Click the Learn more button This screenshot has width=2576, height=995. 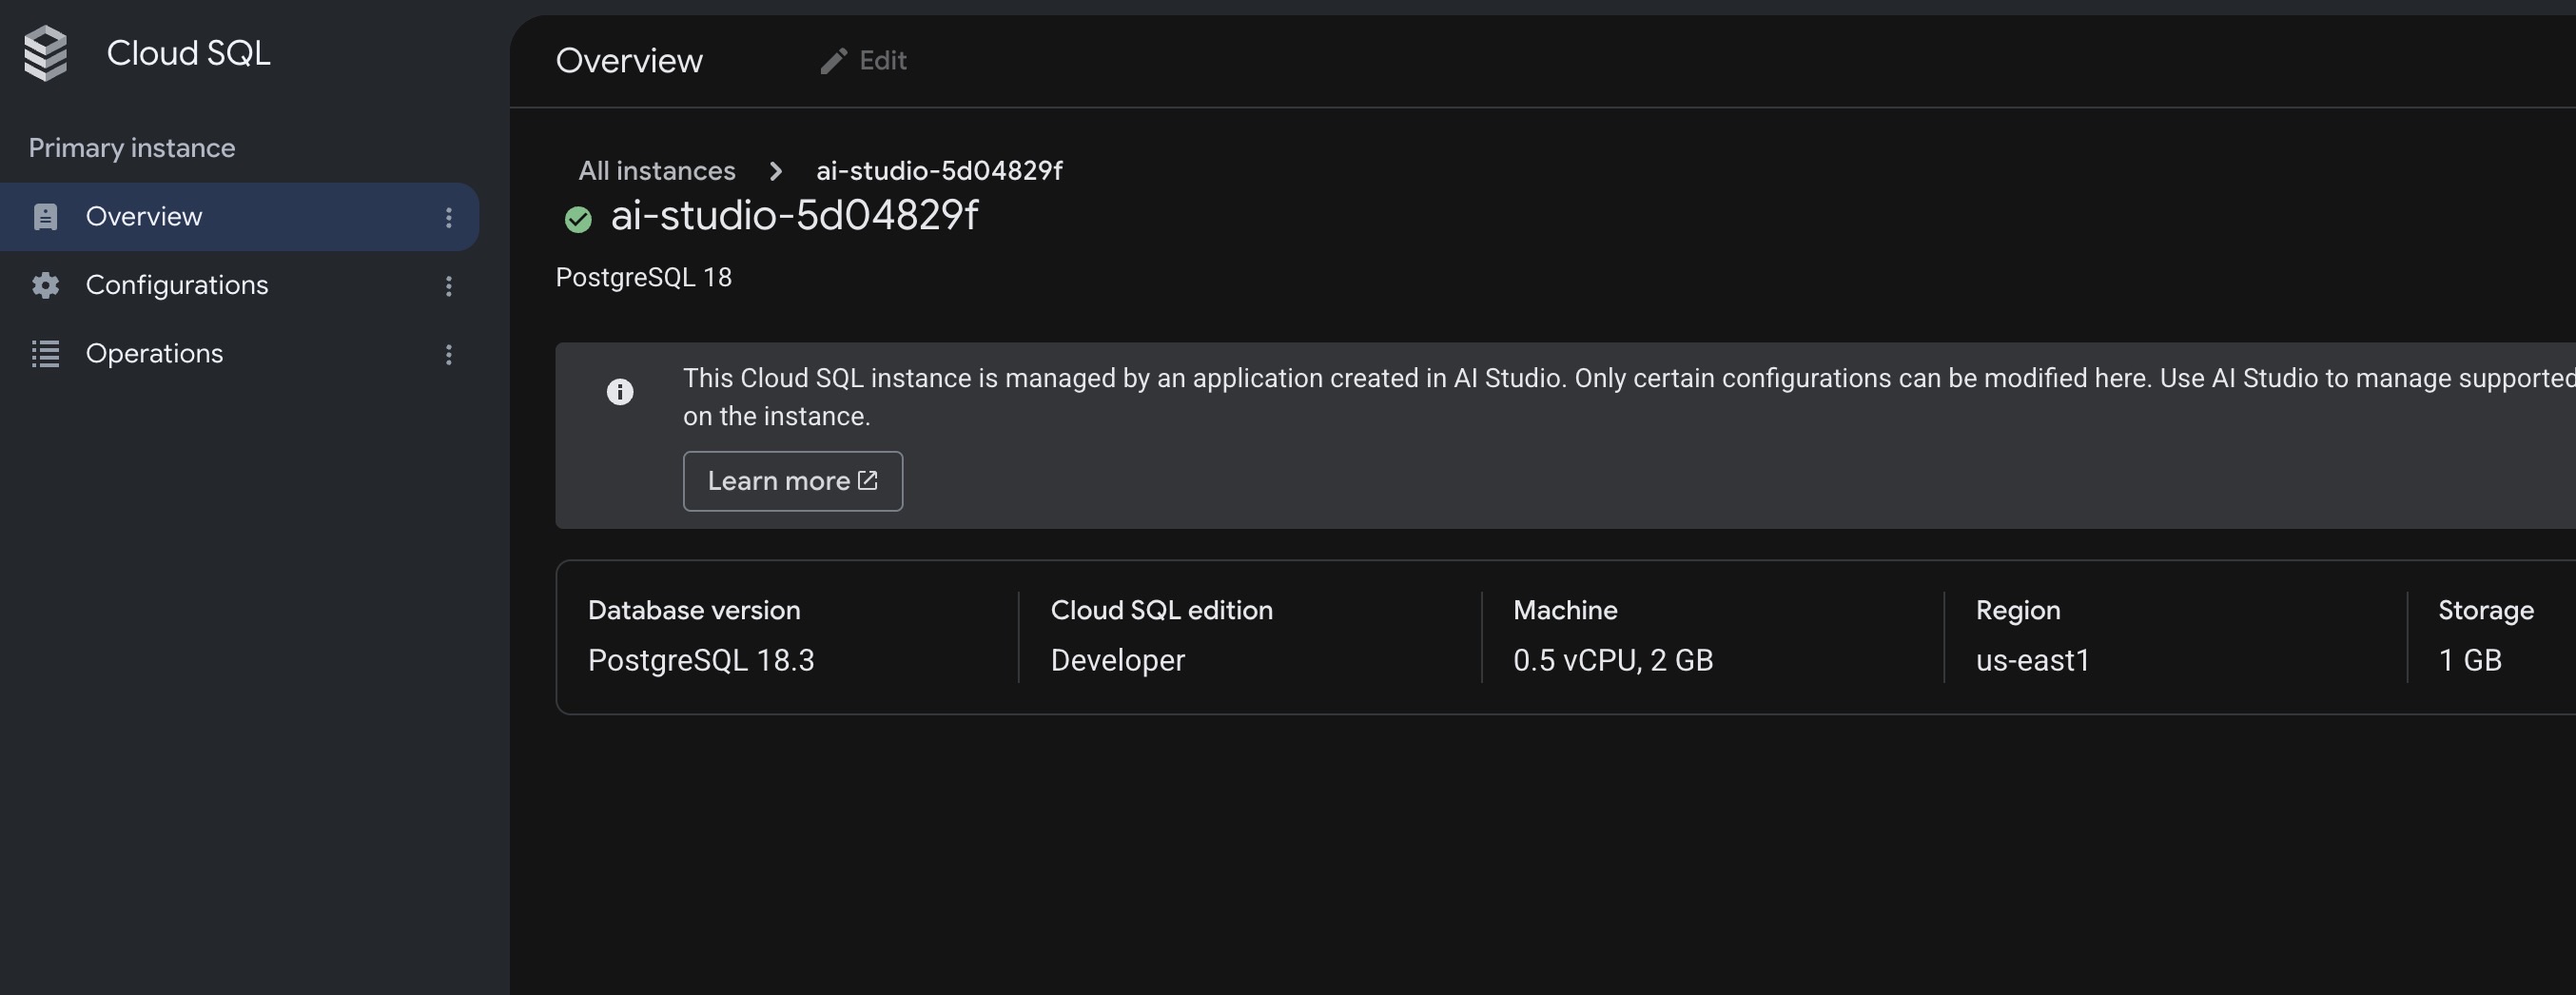point(793,481)
